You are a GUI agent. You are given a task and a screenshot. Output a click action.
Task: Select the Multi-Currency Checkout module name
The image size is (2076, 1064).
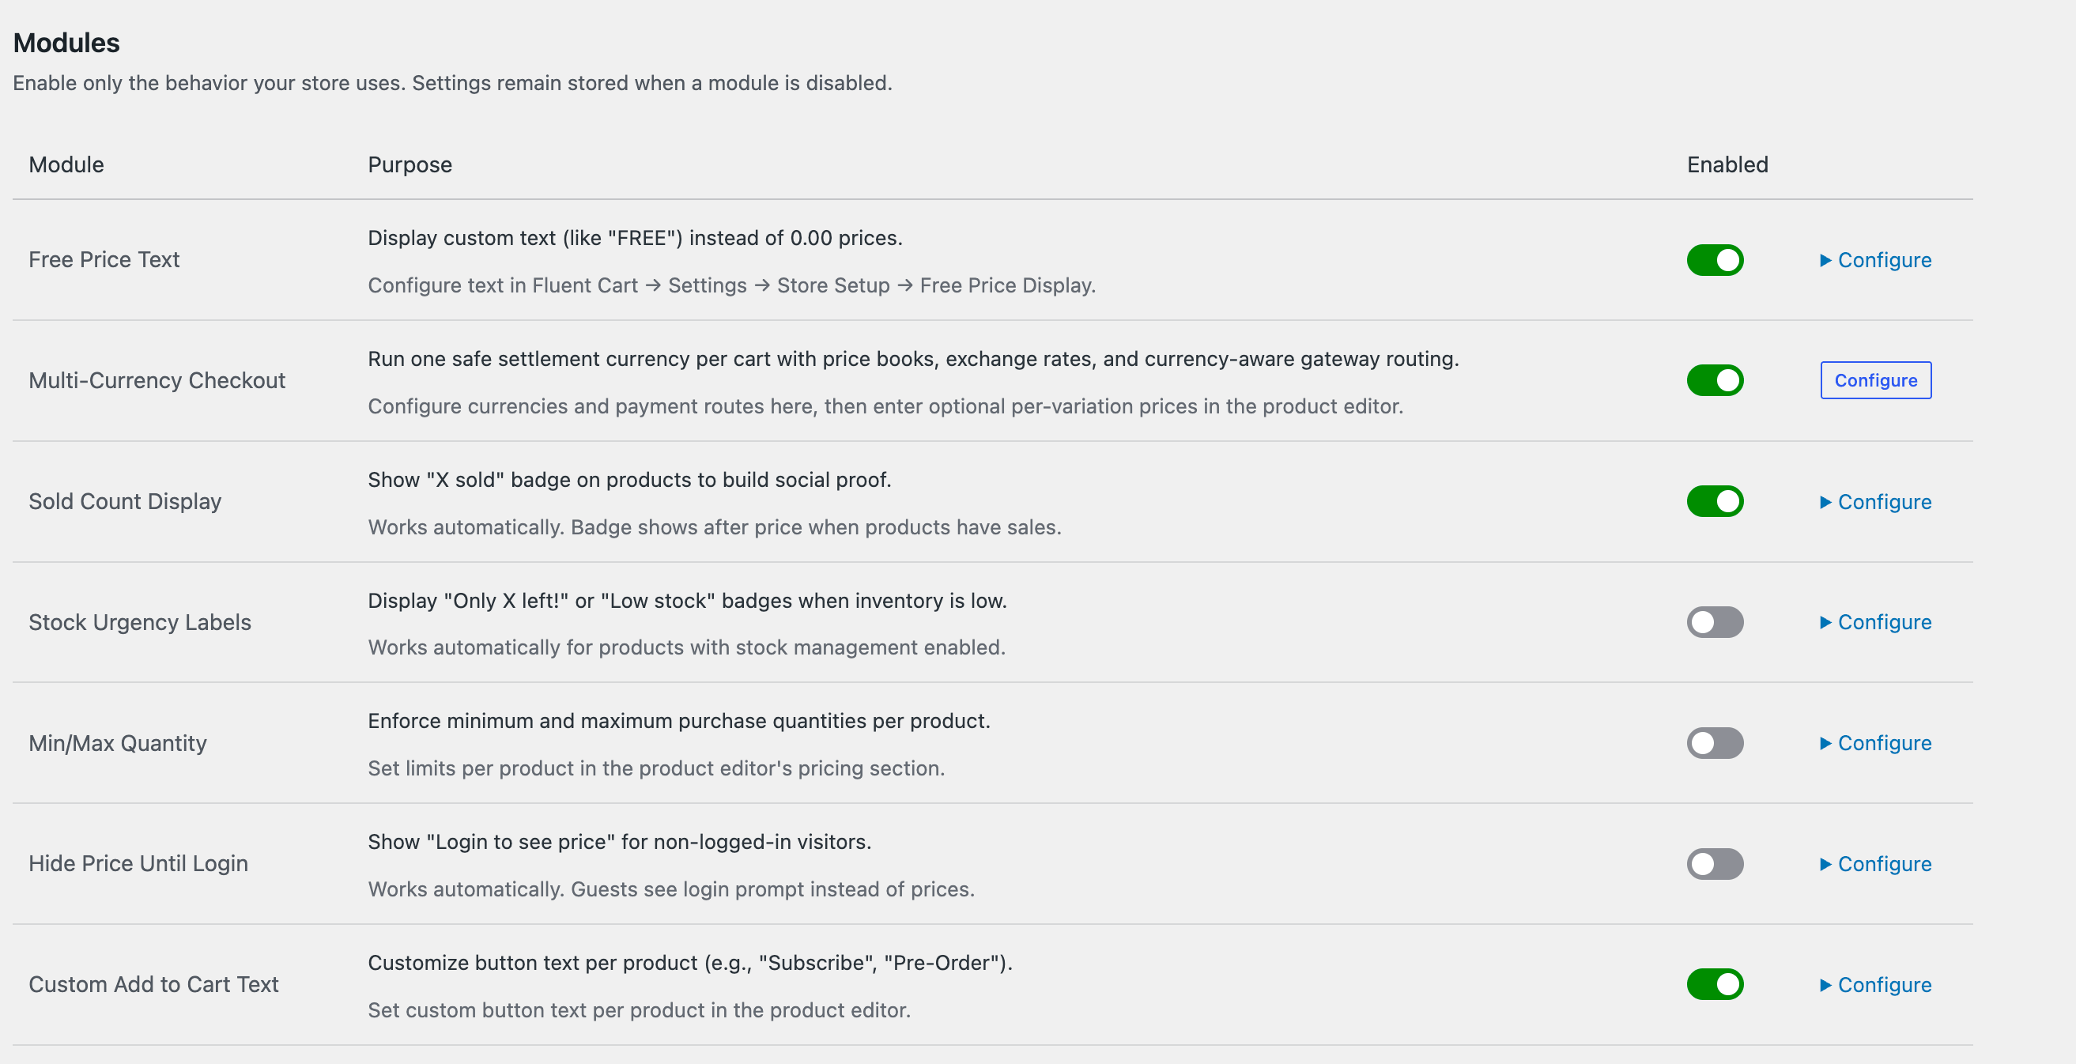point(157,380)
